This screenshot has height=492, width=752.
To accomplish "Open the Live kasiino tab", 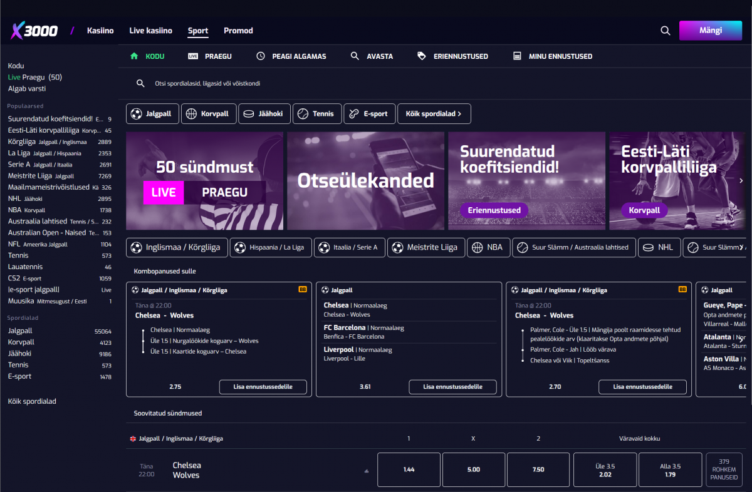I will [x=150, y=31].
